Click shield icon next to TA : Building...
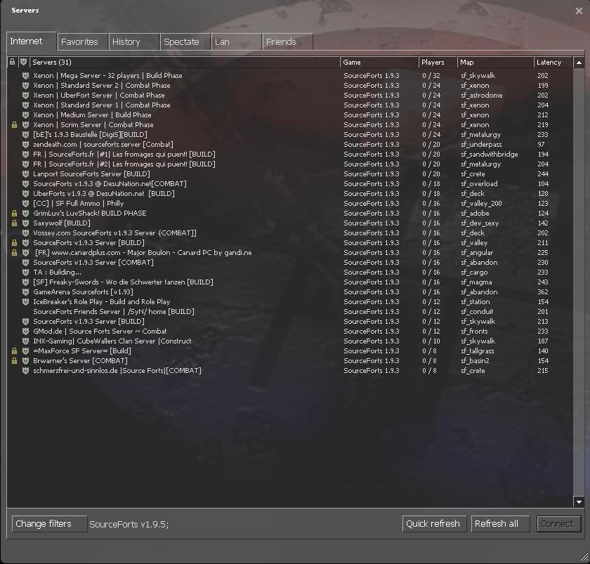The height and width of the screenshot is (564, 590). click(25, 273)
